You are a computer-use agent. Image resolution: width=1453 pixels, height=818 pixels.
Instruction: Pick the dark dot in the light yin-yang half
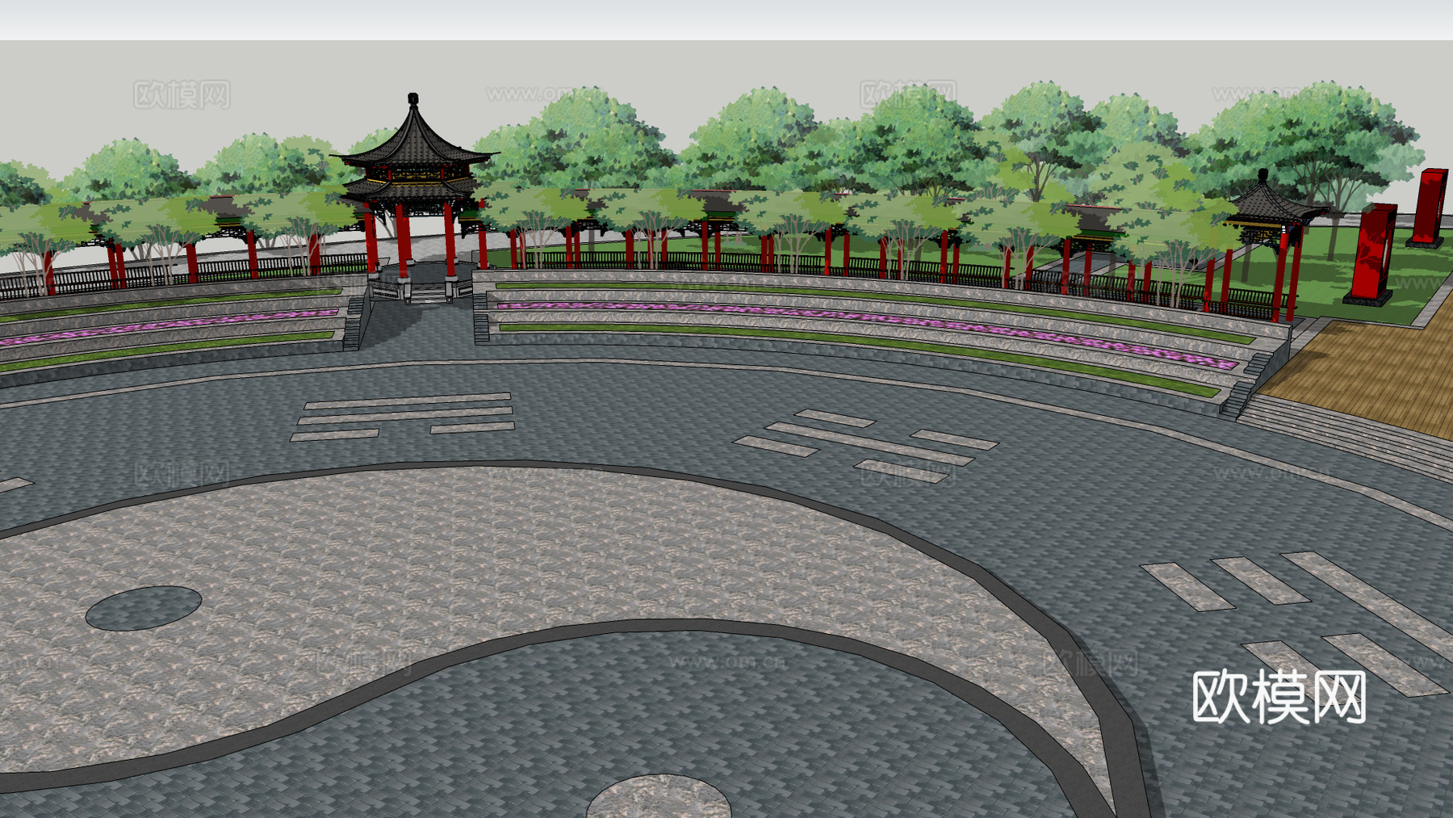144,608
